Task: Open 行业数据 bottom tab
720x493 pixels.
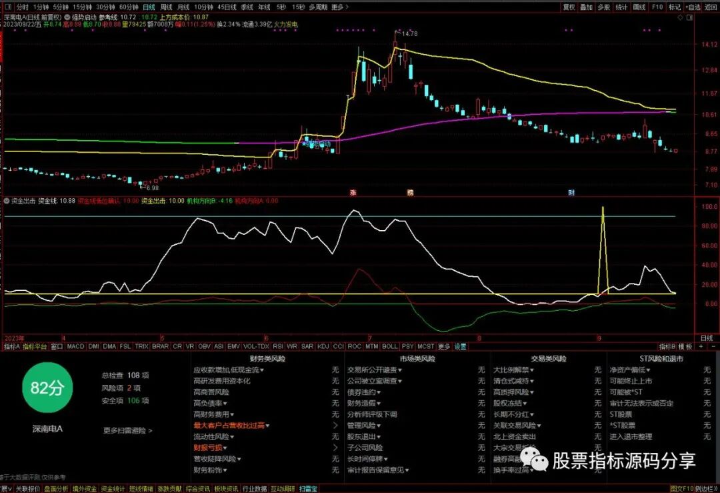Action: click(x=255, y=489)
